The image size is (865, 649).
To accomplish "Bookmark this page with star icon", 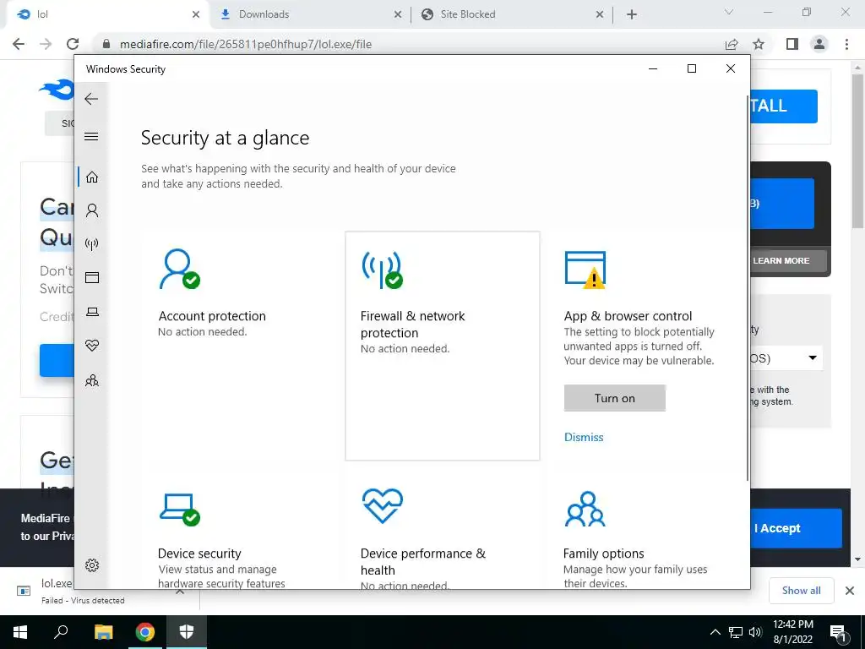I will pos(759,44).
